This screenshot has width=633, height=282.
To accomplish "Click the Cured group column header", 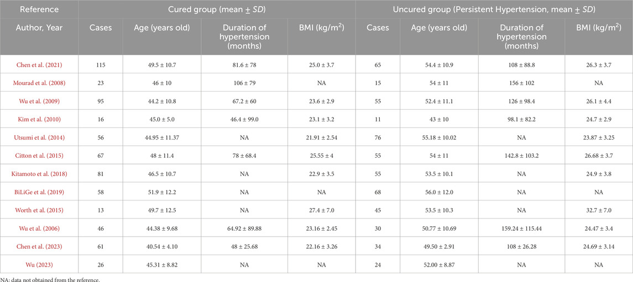I will tap(217, 9).
